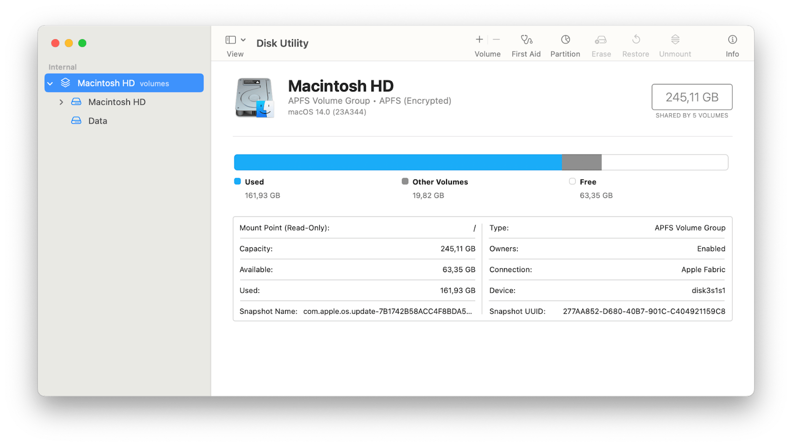
Task: Click the 161,93 GB used legend value
Action: coord(262,195)
